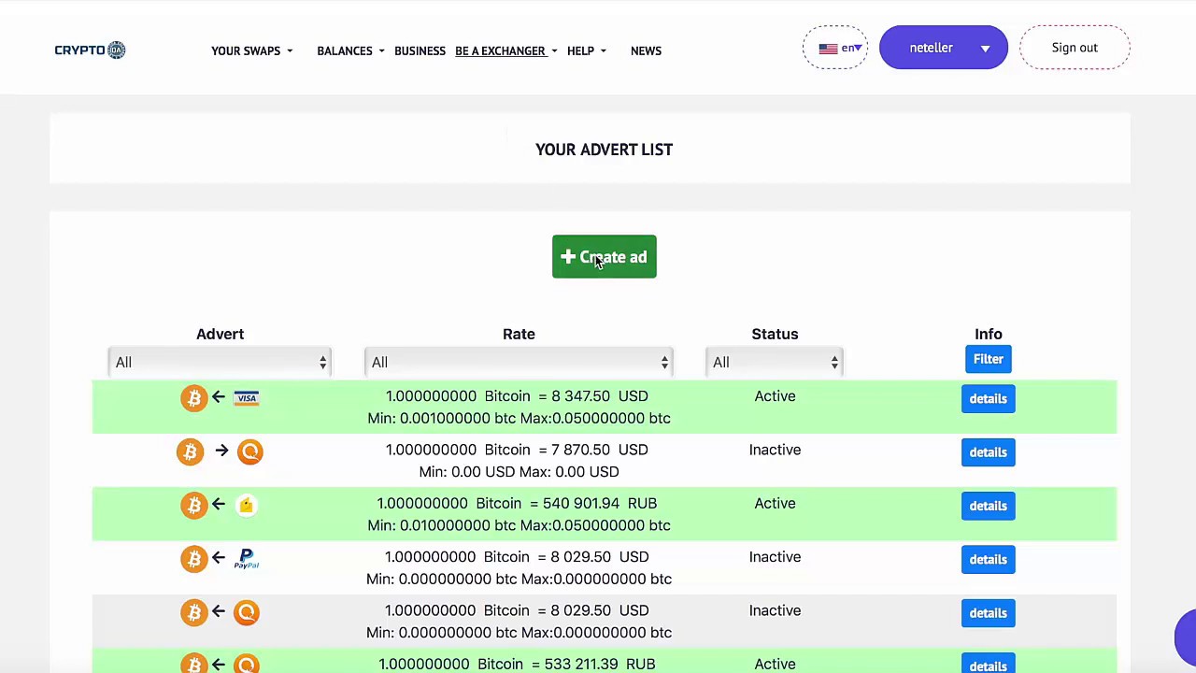Go to the BUSINESS page
The width and height of the screenshot is (1196, 673).
[x=420, y=50]
